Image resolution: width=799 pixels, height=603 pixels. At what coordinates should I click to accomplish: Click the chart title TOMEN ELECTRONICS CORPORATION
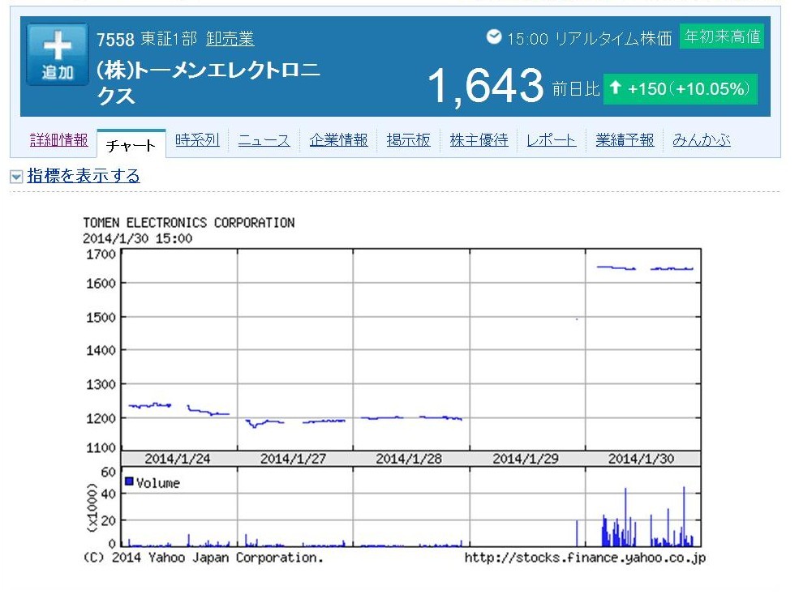pos(189,223)
